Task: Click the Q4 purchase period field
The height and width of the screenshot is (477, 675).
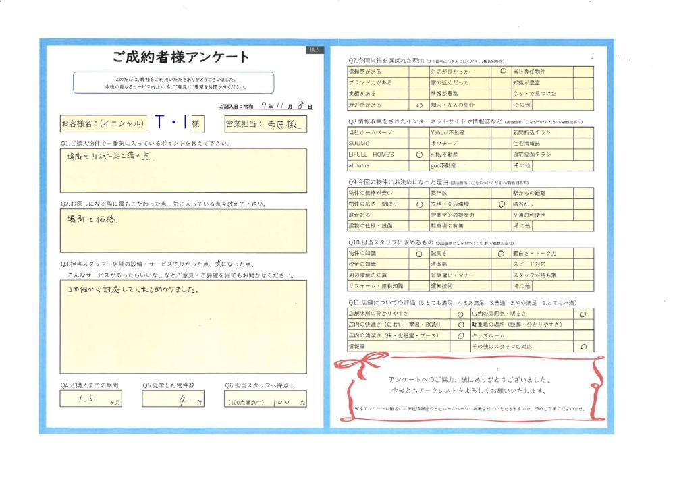Action: tap(91, 399)
